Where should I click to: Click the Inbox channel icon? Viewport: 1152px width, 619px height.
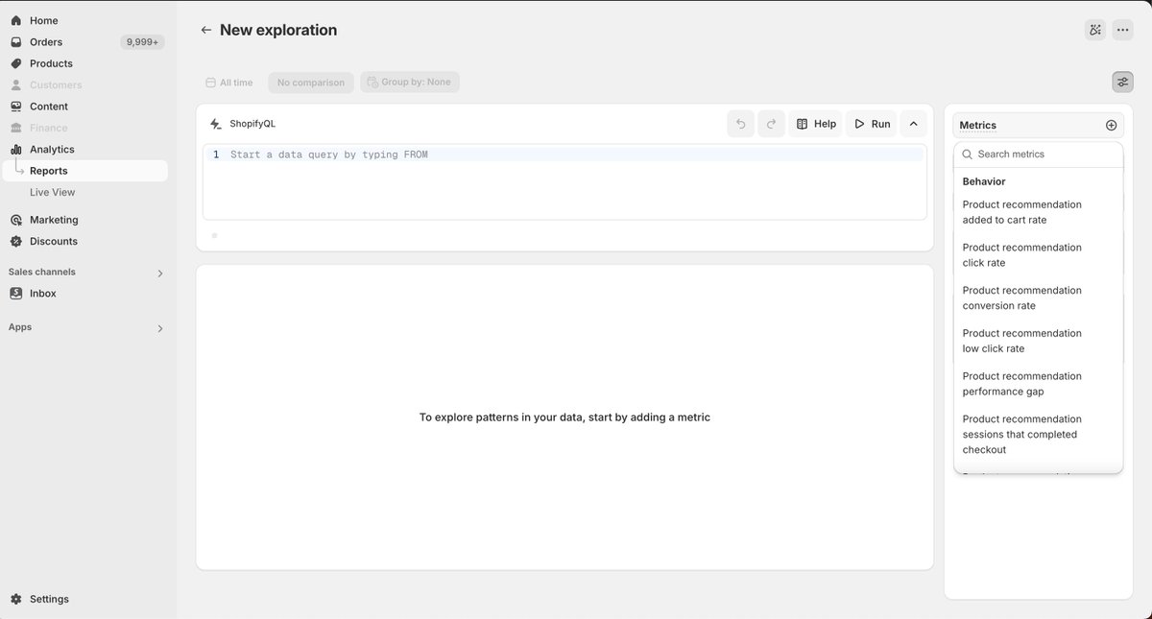15,294
